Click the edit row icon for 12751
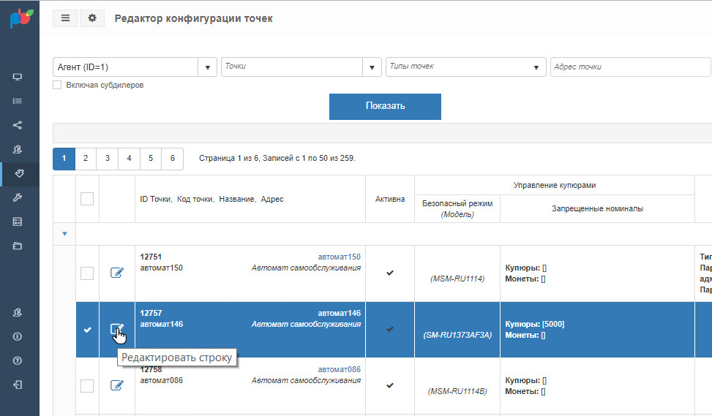Image resolution: width=712 pixels, height=416 pixels. pyautogui.click(x=117, y=273)
